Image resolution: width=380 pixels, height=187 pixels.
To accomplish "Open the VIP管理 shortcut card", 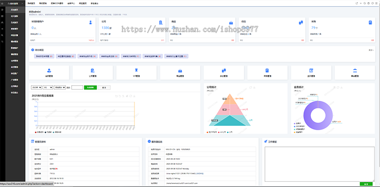I will click(136, 72).
